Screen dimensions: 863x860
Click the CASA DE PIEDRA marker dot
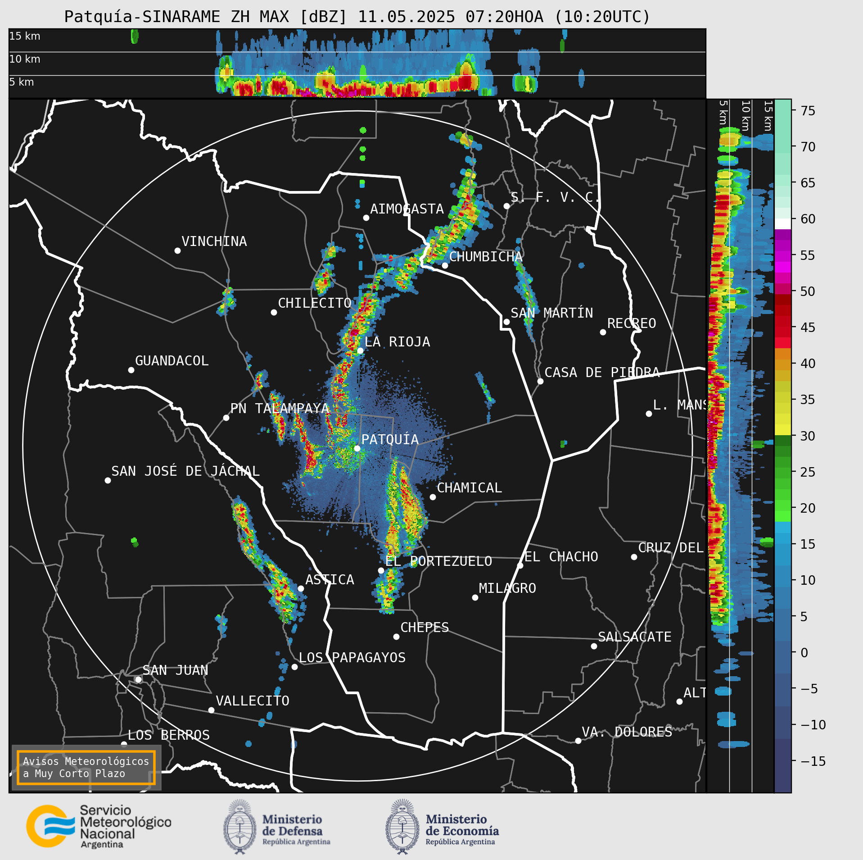click(x=540, y=381)
